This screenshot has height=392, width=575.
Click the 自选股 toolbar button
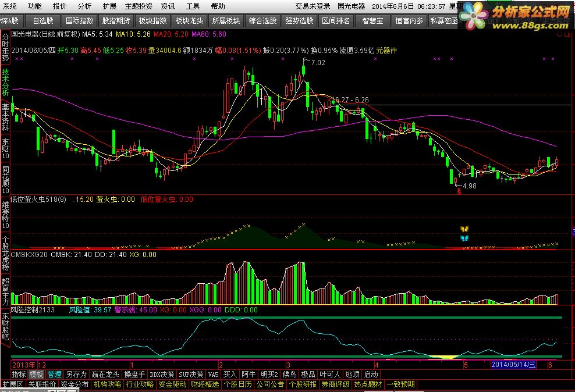point(43,21)
